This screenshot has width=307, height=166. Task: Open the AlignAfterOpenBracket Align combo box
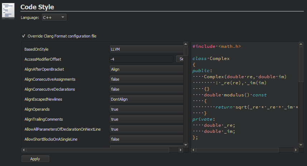click(146, 69)
